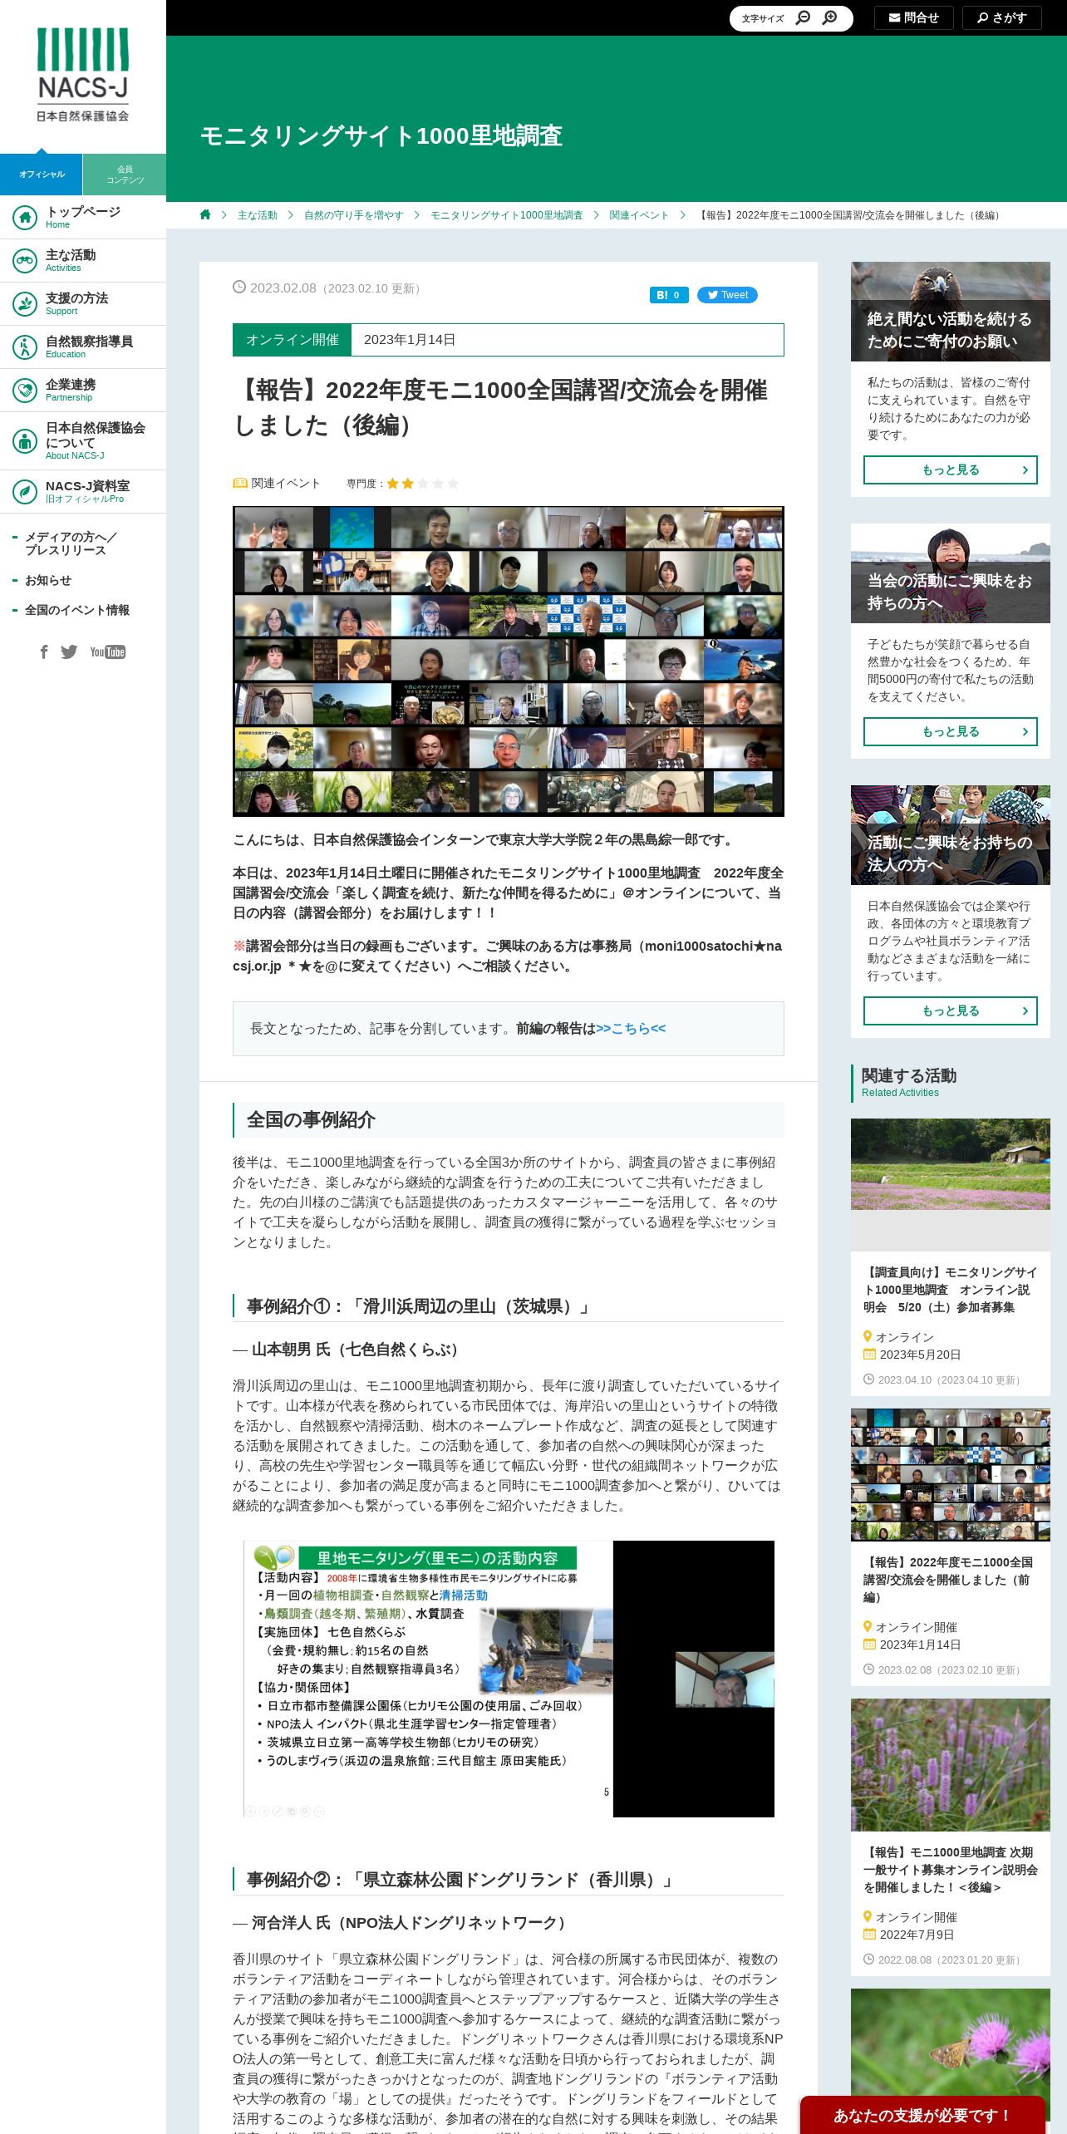This screenshot has width=1067, height=2134.
Task: Open 支援の方法 menu item
Action: [83, 304]
